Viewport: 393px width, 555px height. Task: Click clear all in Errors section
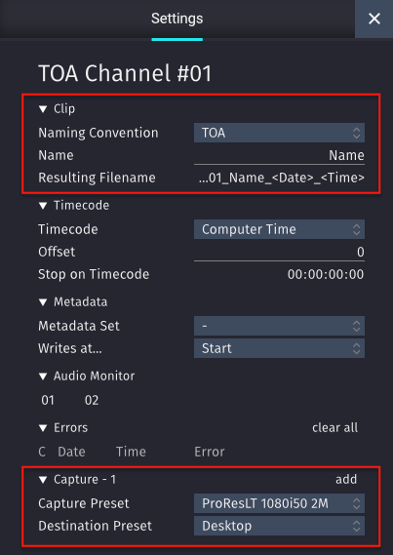tap(334, 428)
